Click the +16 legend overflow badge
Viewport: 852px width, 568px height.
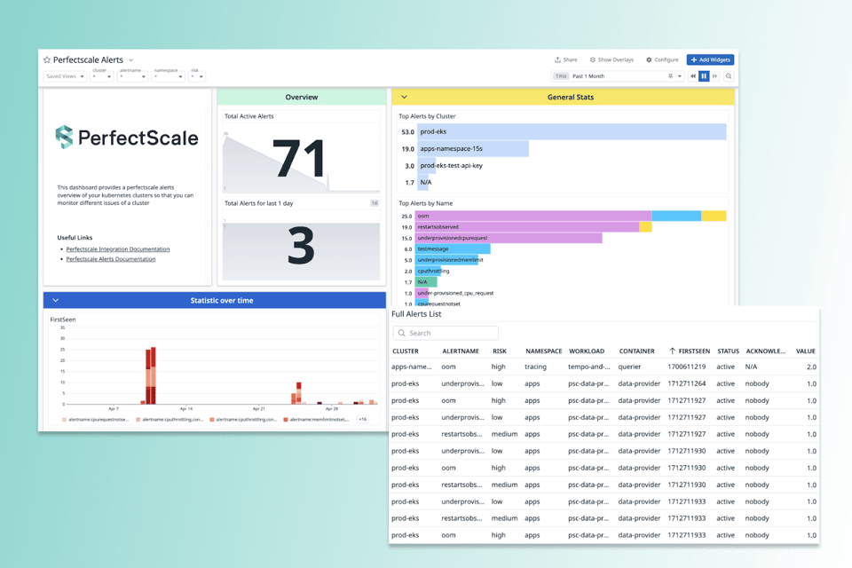pos(362,419)
